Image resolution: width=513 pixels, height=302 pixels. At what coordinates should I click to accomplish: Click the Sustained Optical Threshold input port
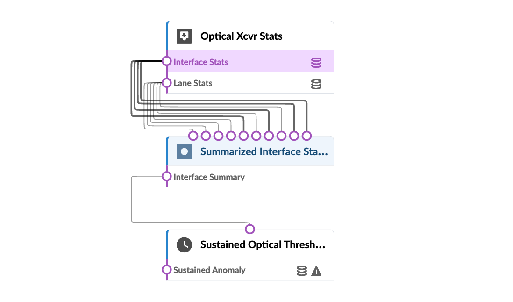point(250,229)
